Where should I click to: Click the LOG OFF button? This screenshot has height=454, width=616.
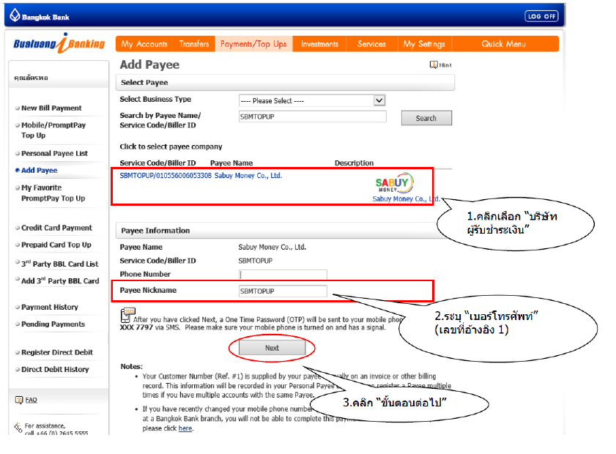541,16
